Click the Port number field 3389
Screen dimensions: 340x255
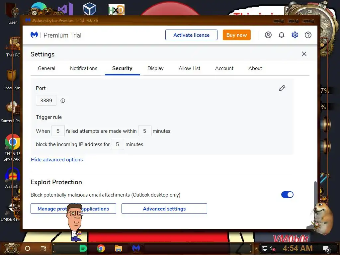click(46, 100)
